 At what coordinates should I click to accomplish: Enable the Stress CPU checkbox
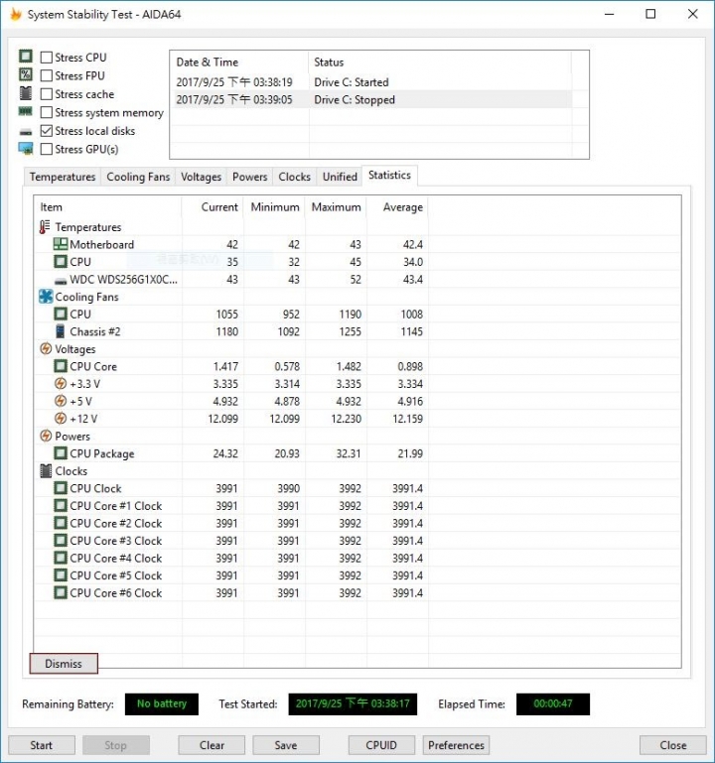47,58
